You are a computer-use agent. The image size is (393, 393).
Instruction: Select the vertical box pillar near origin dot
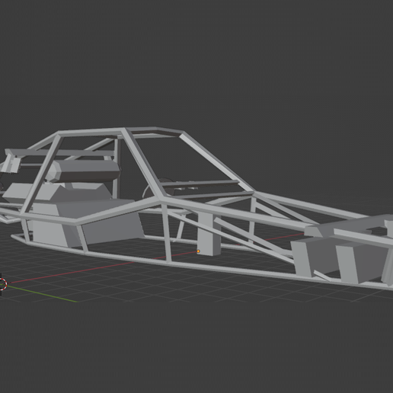(x=209, y=234)
